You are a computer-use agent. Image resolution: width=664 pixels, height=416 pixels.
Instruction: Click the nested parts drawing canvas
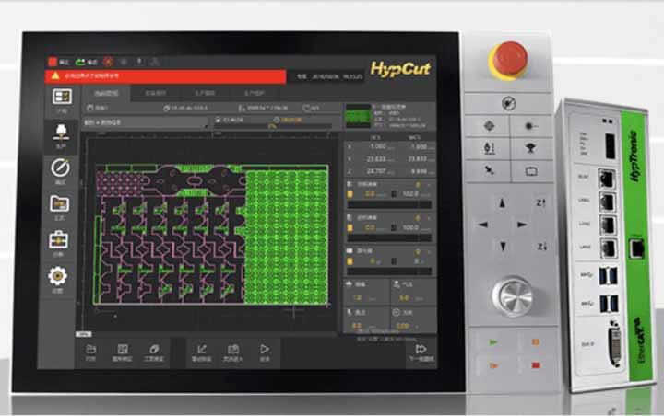coord(211,234)
